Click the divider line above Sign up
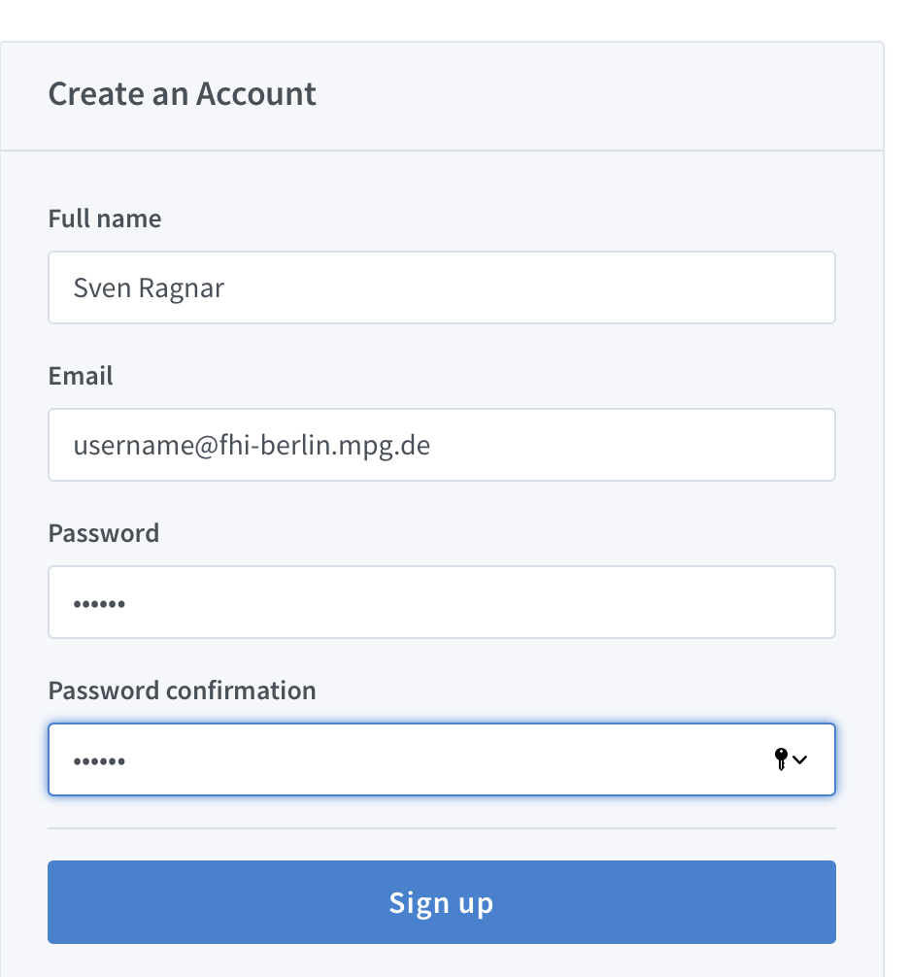909x977 pixels. point(442,828)
